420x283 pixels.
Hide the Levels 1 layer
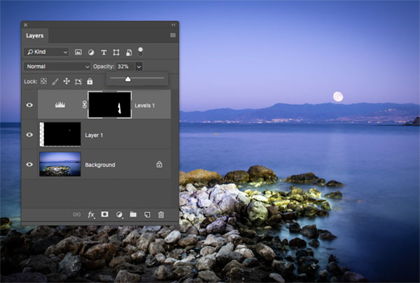click(x=29, y=105)
